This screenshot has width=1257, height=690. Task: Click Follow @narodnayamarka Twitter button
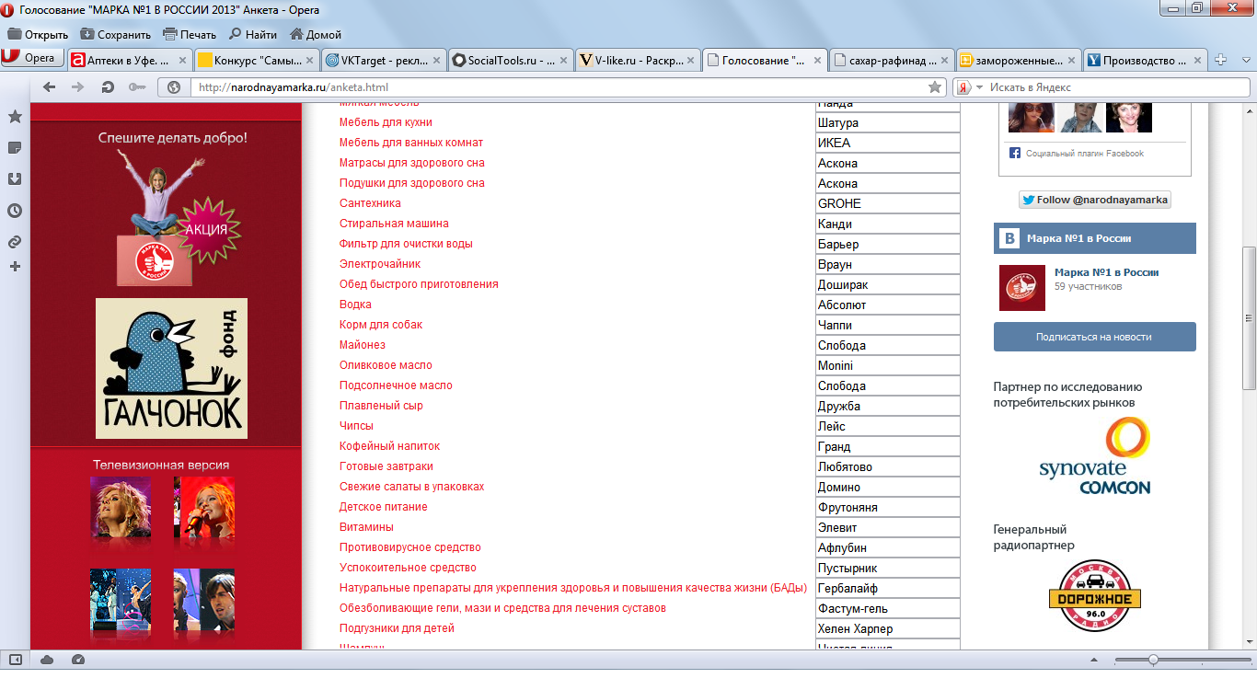[x=1094, y=200]
